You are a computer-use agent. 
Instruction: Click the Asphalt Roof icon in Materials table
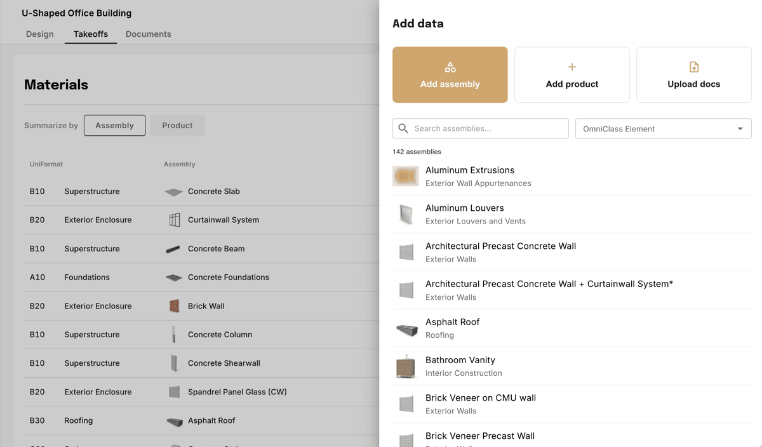(x=174, y=421)
